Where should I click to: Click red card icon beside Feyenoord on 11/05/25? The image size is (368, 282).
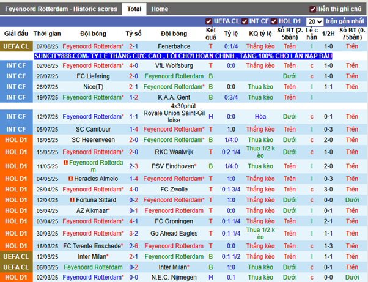66,163
